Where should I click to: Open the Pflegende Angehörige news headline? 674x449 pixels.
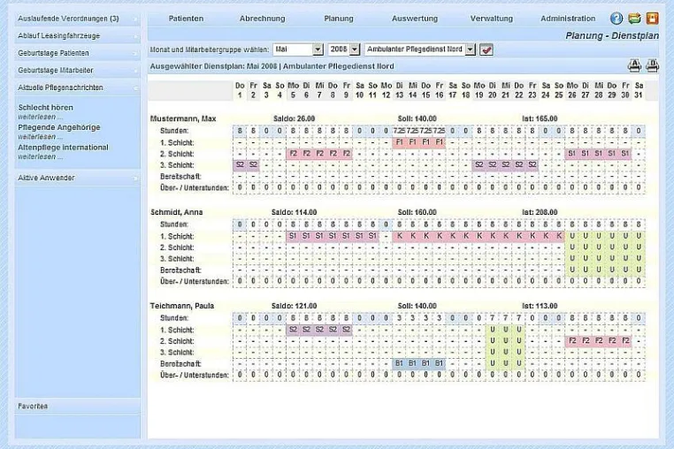click(59, 127)
